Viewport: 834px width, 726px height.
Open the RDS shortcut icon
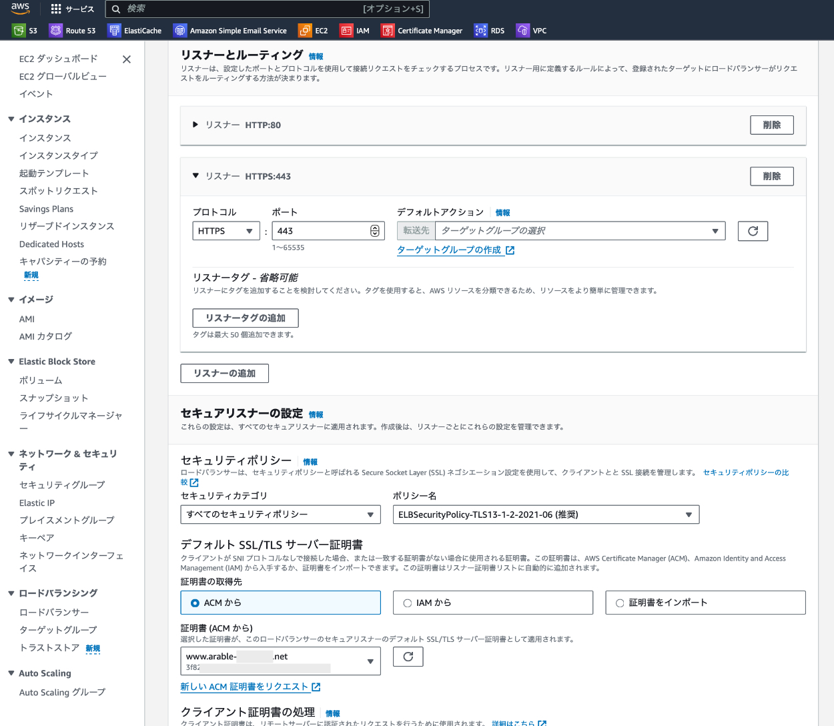pos(480,31)
